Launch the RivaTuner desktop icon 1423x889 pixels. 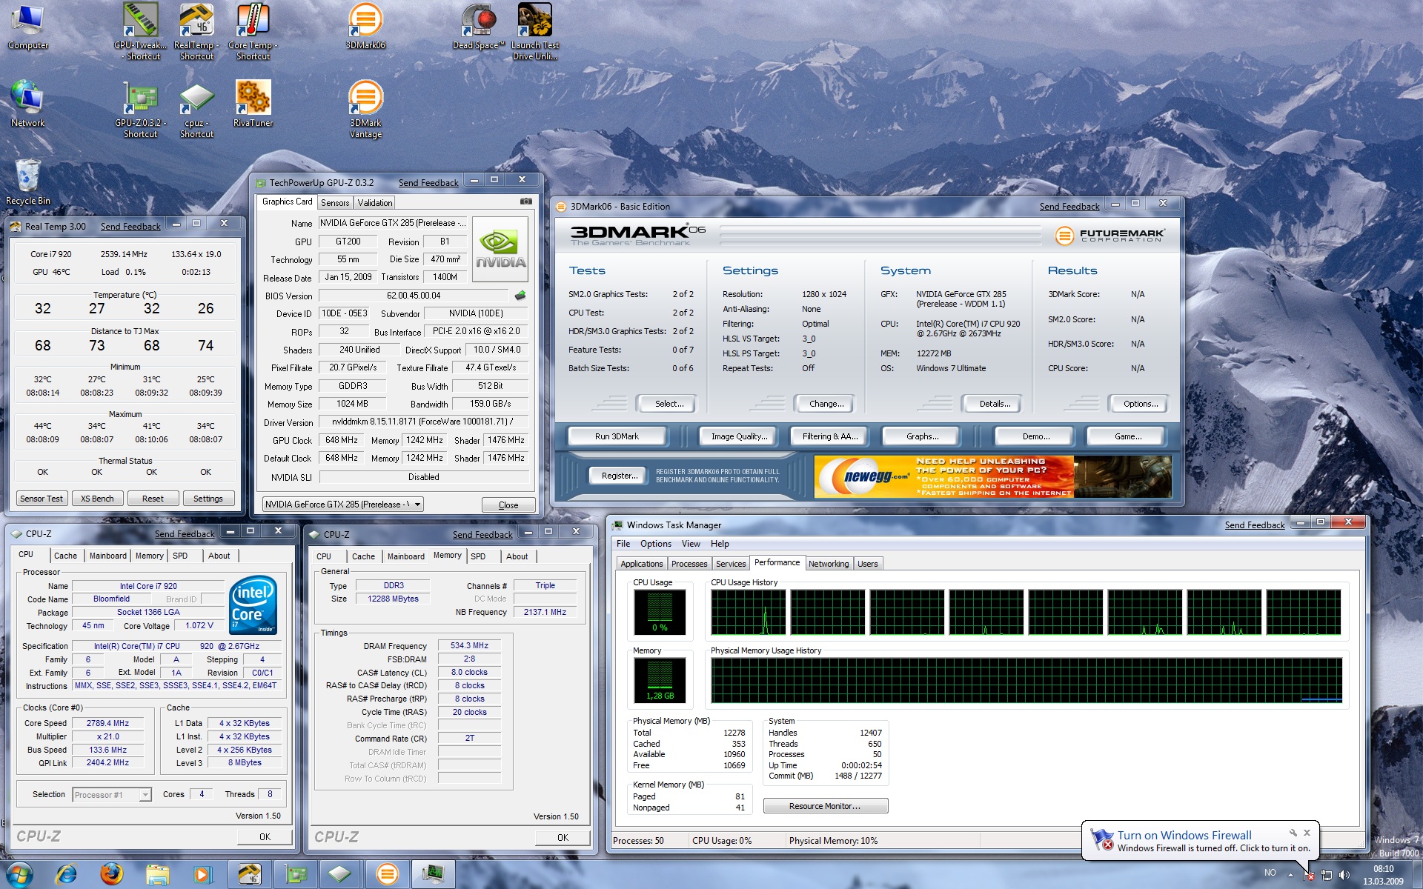253,104
